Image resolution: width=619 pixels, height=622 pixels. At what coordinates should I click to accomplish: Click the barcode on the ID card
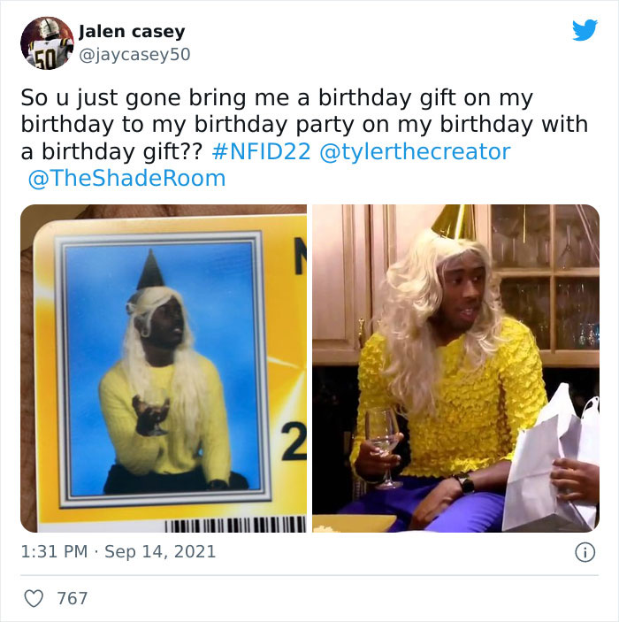point(235,524)
